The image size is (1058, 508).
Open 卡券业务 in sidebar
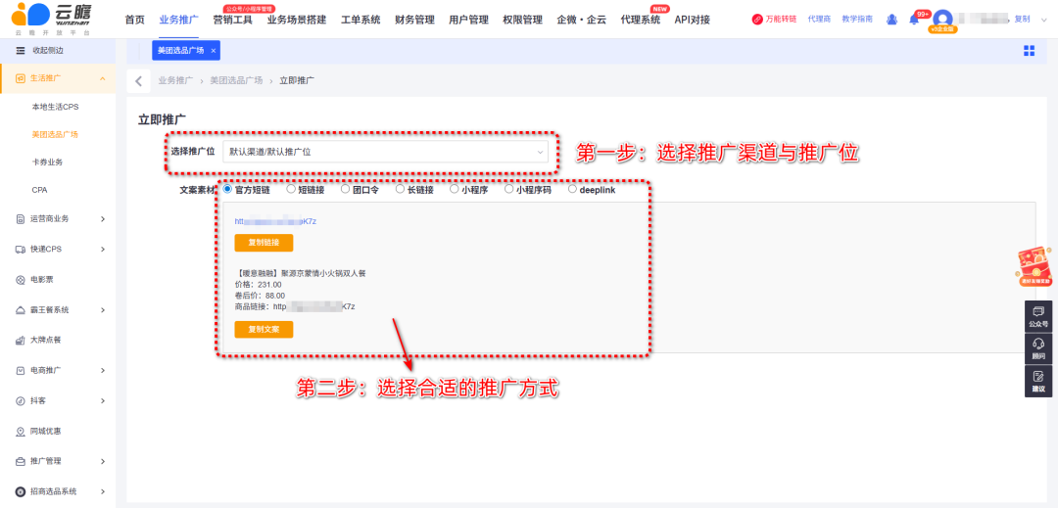click(47, 162)
